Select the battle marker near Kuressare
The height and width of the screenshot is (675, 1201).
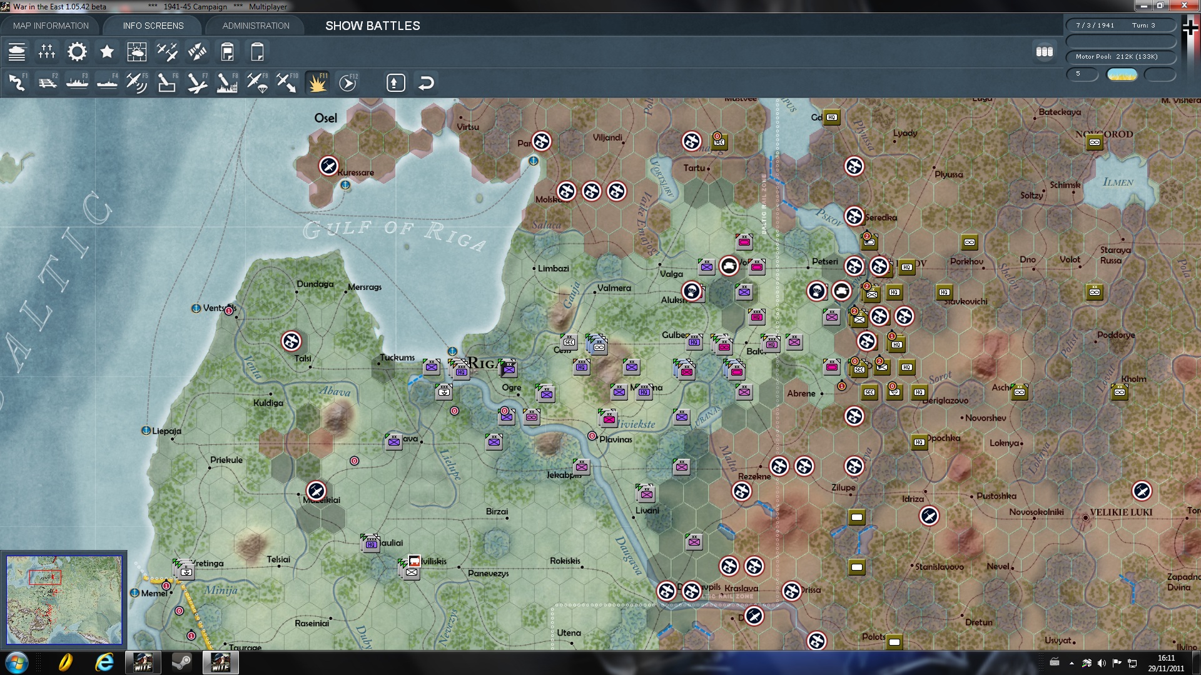point(328,166)
